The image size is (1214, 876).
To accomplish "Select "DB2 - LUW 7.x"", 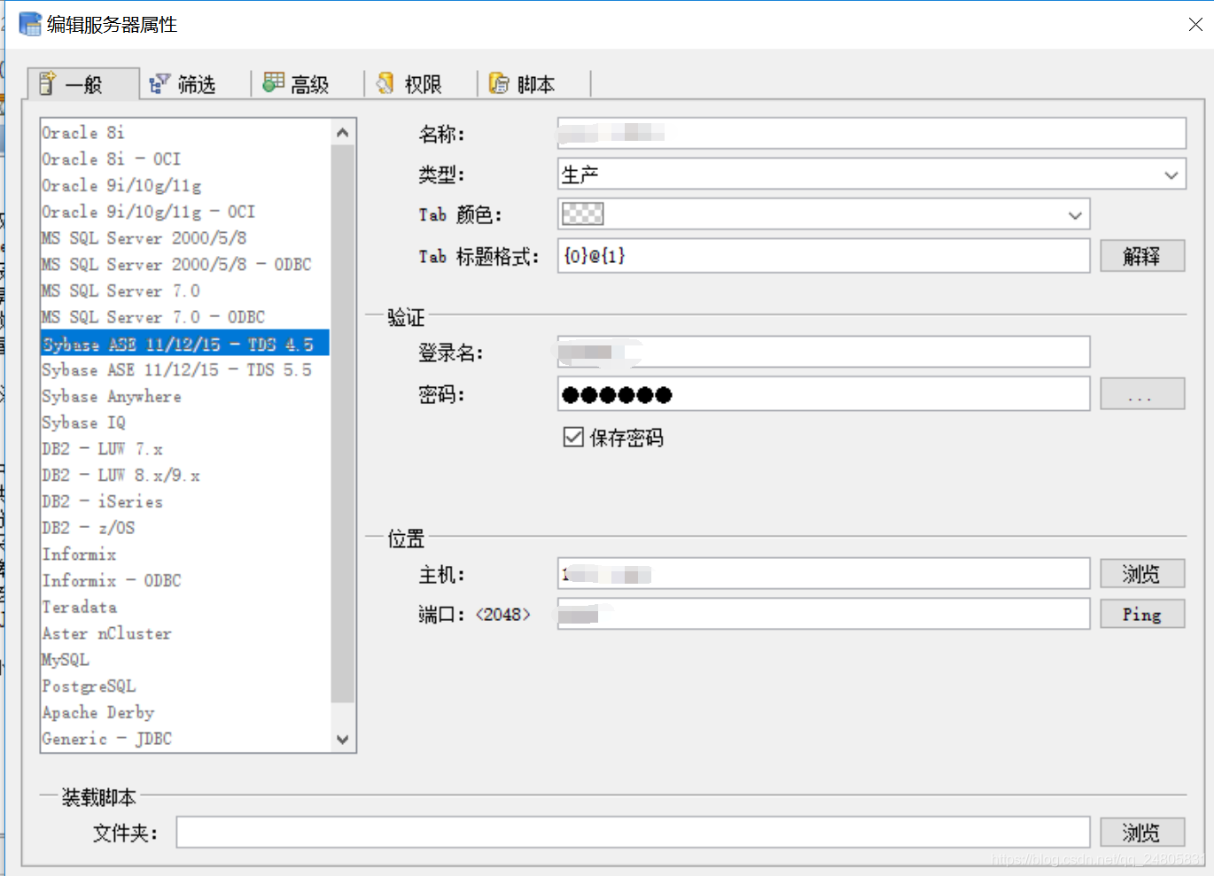I will (x=185, y=449).
